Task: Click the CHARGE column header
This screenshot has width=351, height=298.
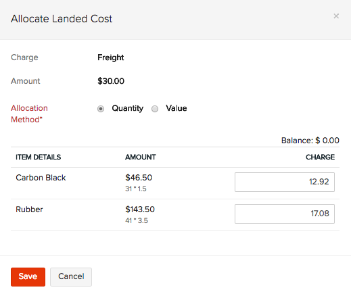Action: click(x=320, y=157)
